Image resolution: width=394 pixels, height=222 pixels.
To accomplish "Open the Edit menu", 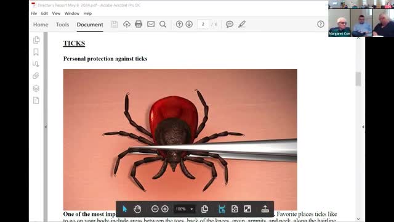I will [44, 14].
